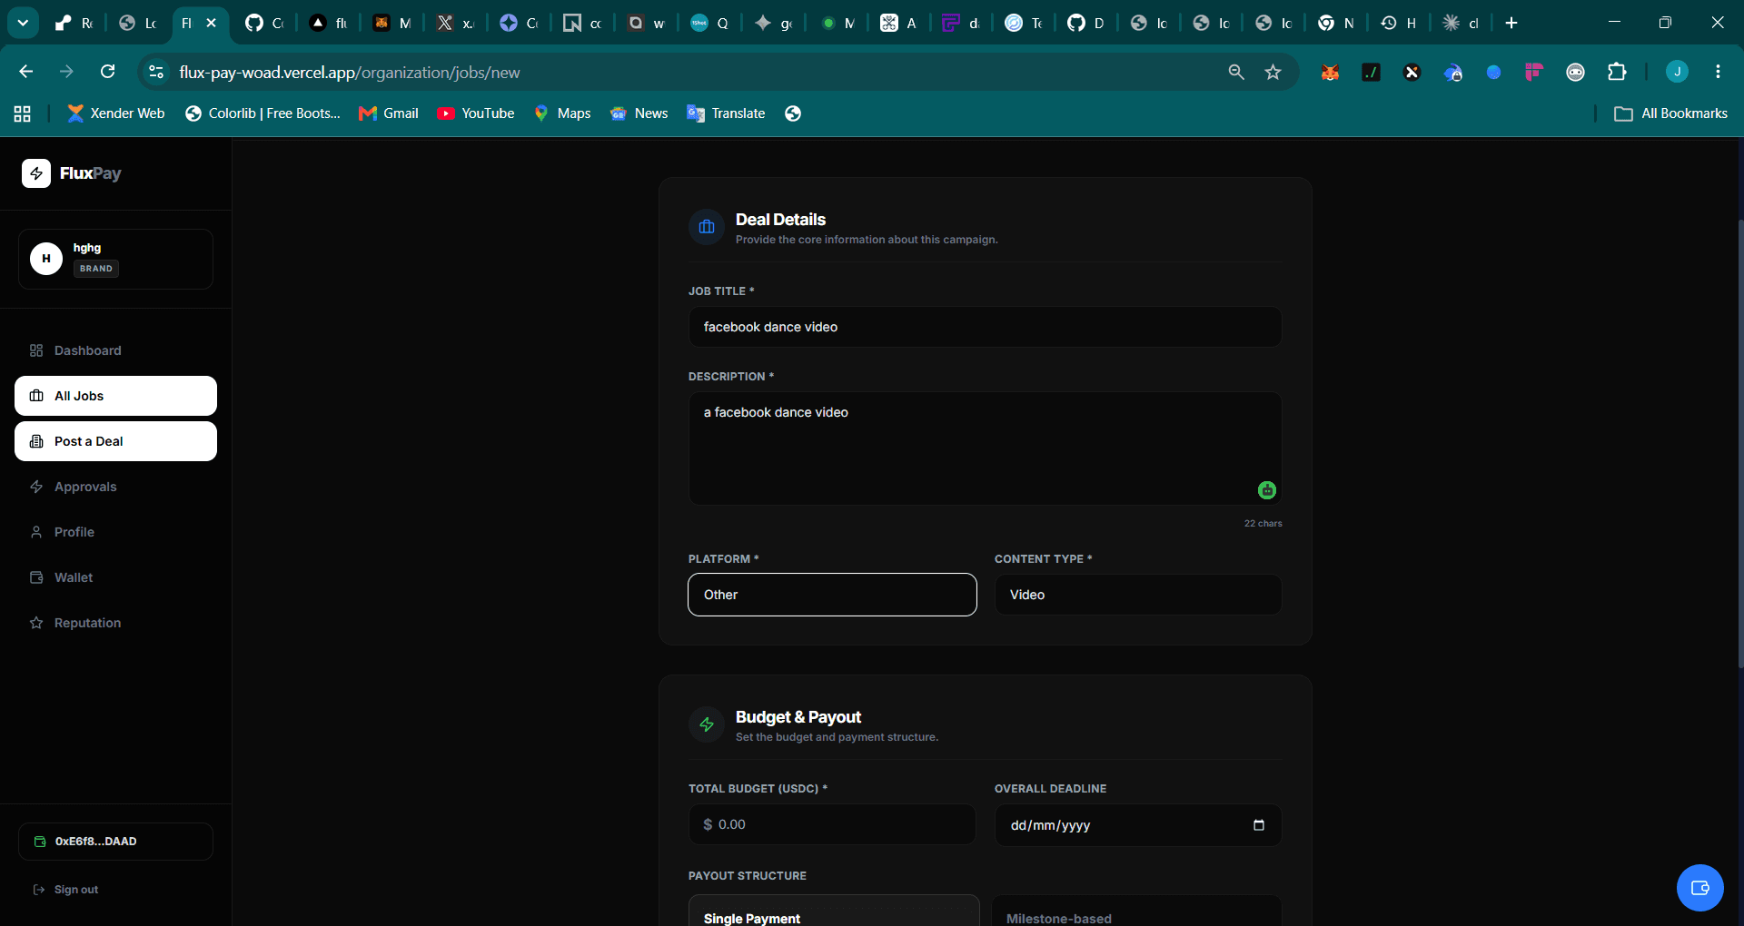Open Reputation page
1744x926 pixels.
point(115,623)
